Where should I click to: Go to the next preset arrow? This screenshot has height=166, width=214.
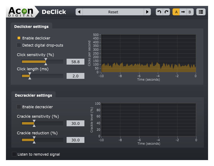pyautogui.click(x=147, y=12)
